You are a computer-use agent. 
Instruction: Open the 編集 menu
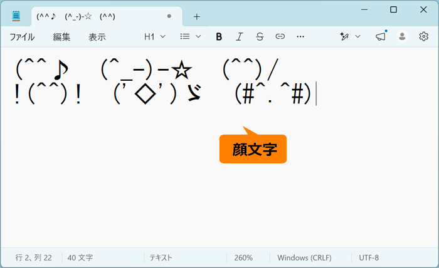[61, 37]
